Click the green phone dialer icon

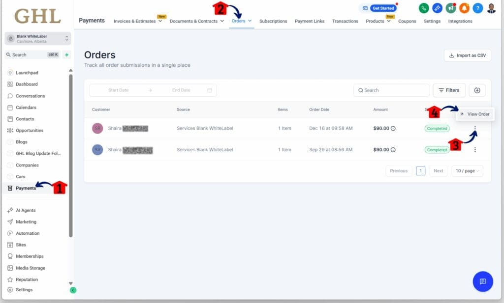(423, 8)
